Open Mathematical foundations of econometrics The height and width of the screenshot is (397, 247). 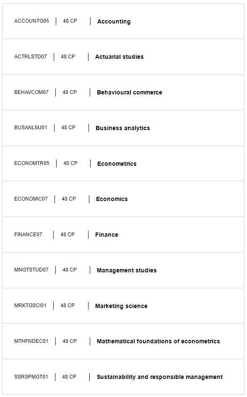click(x=159, y=341)
